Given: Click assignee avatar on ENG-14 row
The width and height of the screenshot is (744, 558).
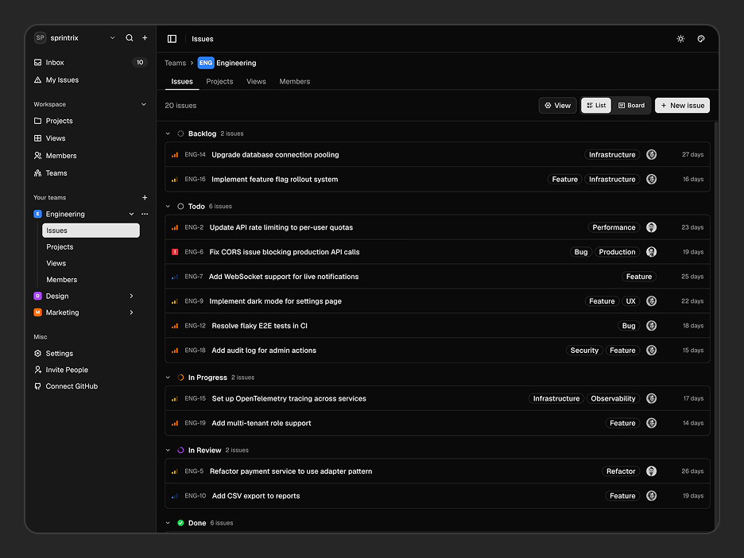Looking at the screenshot, I should [x=652, y=155].
